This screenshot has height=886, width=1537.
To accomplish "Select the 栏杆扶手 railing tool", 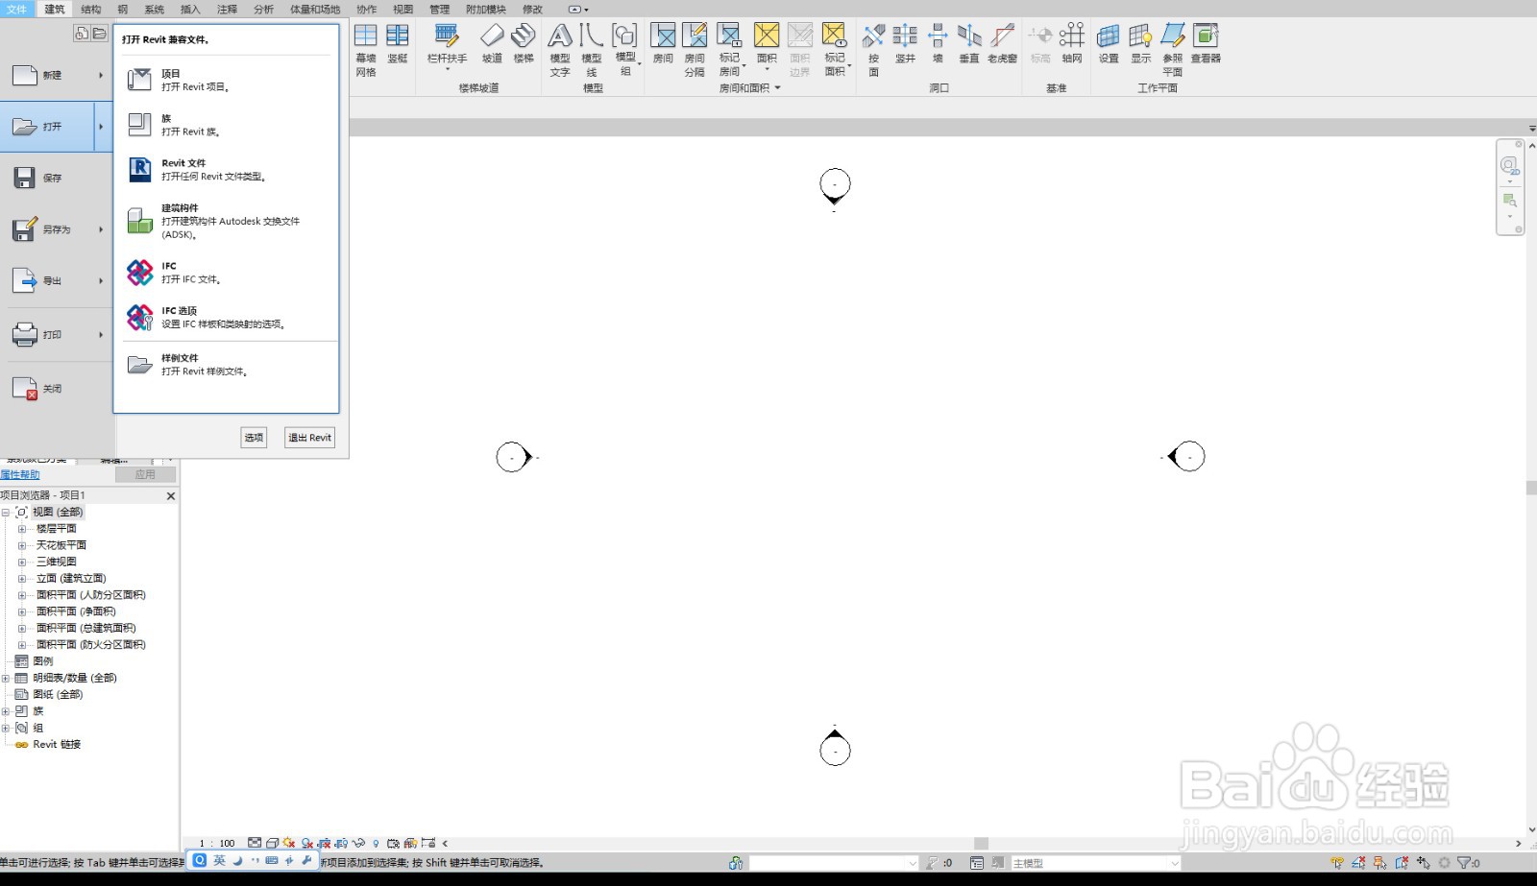I will [x=447, y=46].
